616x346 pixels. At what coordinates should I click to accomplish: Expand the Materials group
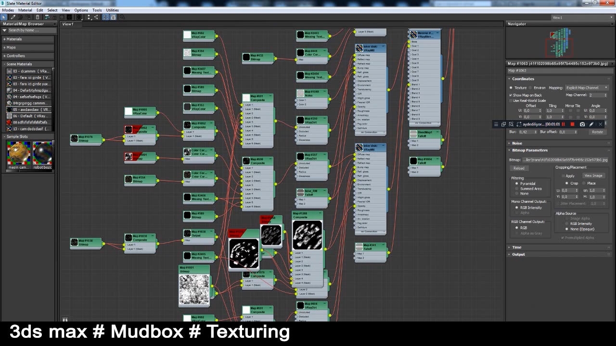click(28, 39)
